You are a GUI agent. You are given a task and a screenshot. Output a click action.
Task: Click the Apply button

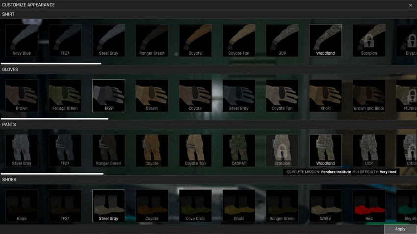(400, 229)
